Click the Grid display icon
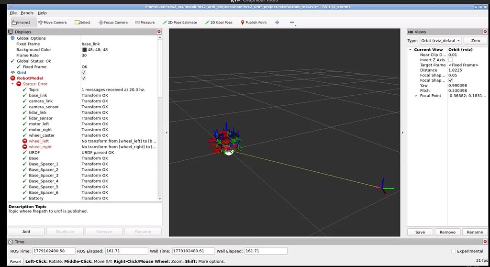Screen dimensions: 490x267 pos(12,72)
